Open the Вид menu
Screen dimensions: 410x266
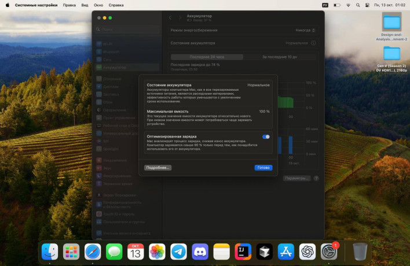click(x=85, y=5)
